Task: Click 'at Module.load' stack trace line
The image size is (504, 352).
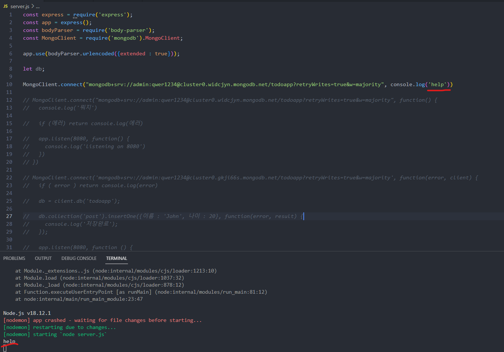Action: pyautogui.click(x=100, y=278)
